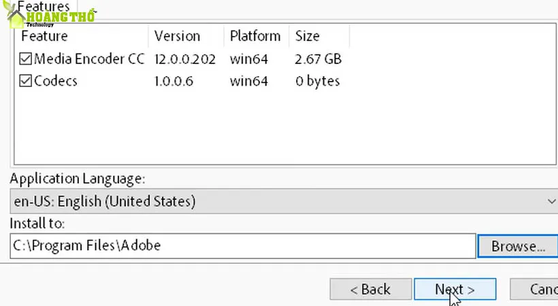Toggle the Codecs feature checkbox
This screenshot has height=306, width=558.
(x=27, y=82)
